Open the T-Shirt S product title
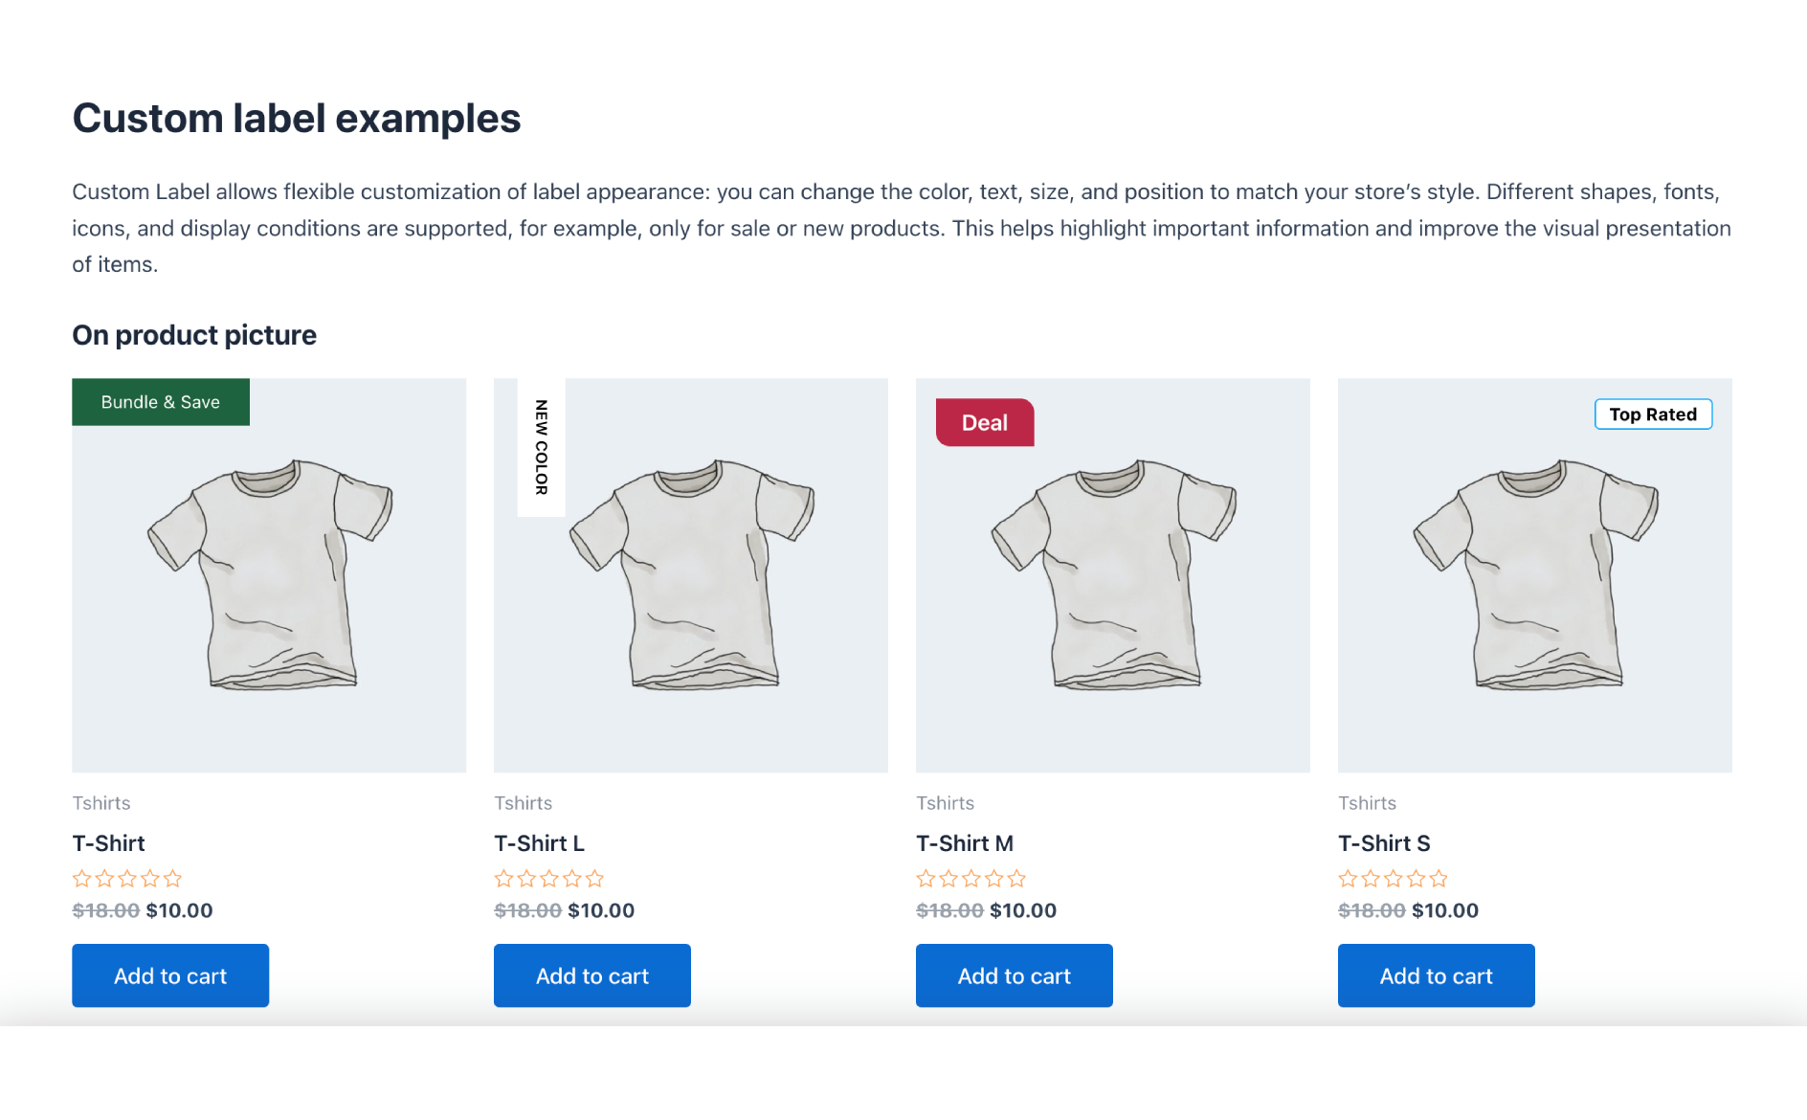Viewport: 1807px width, 1120px height. point(1384,843)
